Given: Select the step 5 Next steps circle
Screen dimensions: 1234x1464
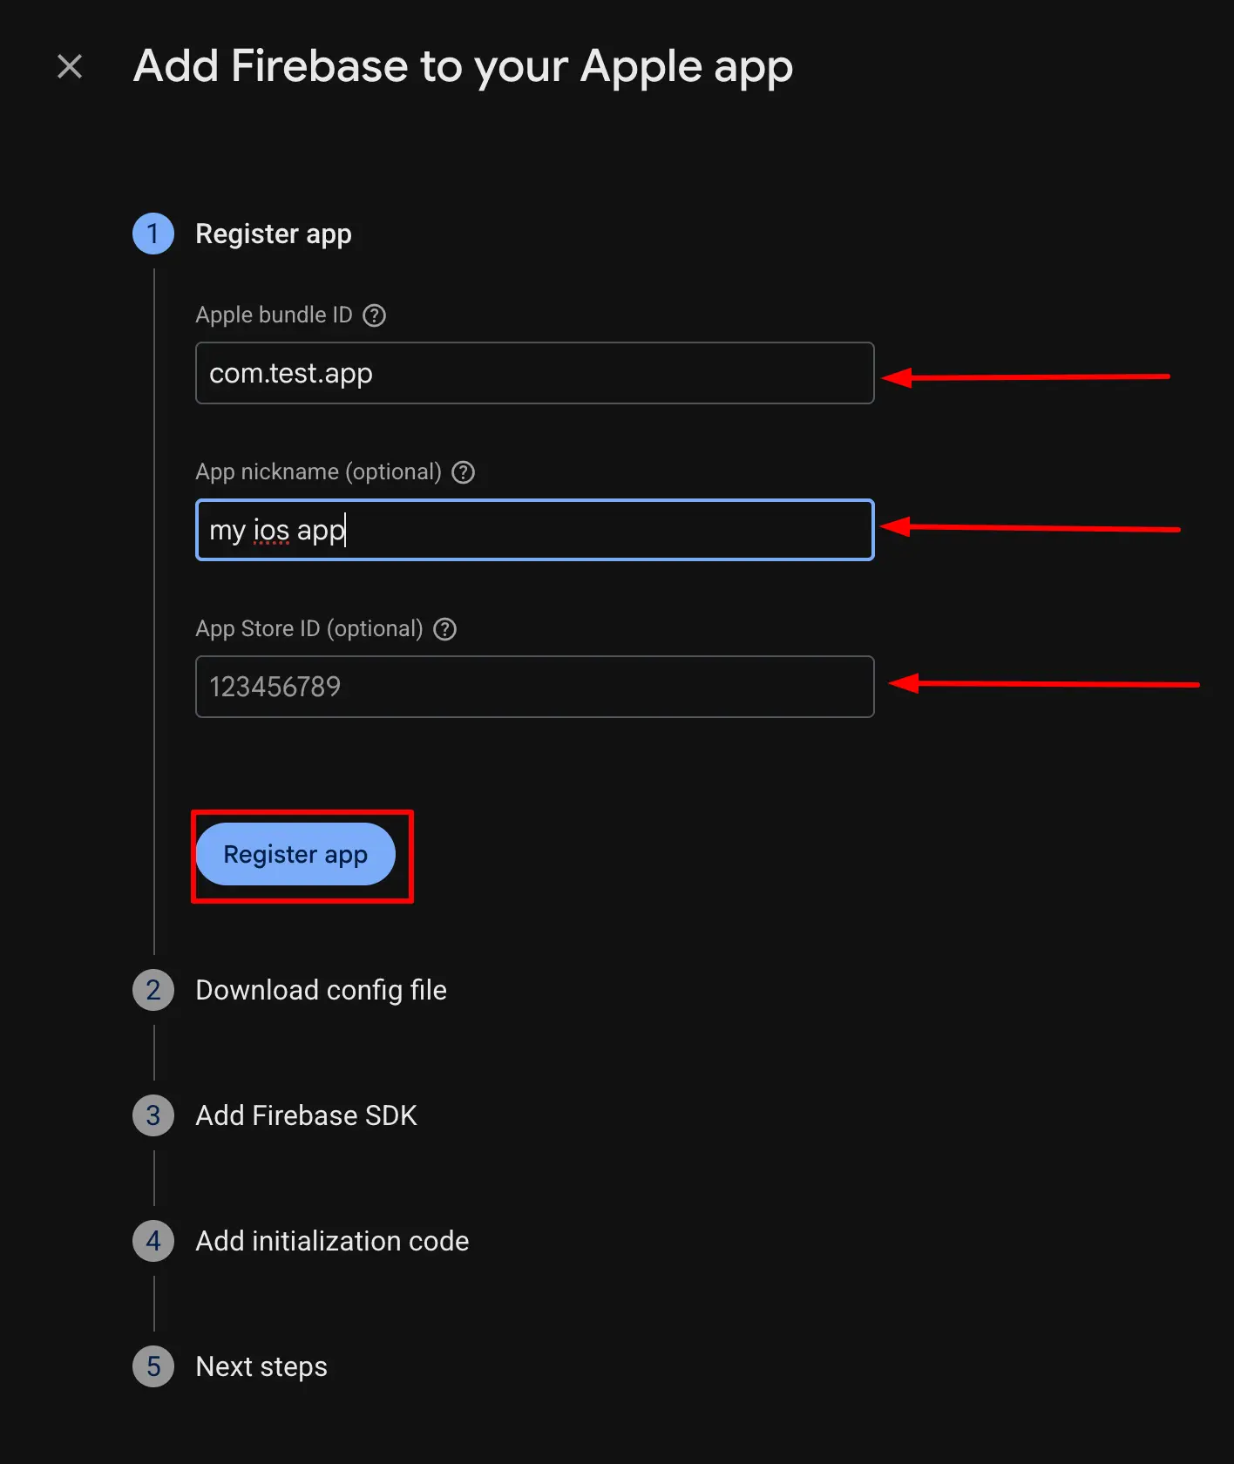Looking at the screenshot, I should (x=153, y=1366).
